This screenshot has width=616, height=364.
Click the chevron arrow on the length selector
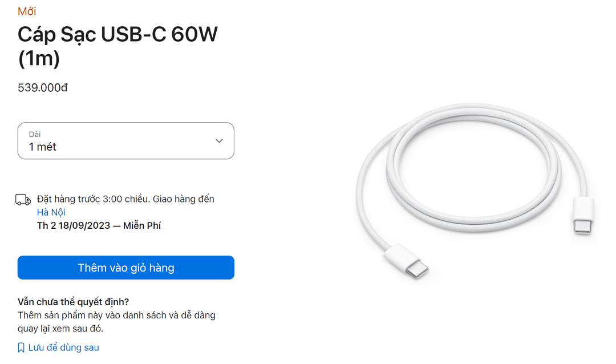coord(218,140)
